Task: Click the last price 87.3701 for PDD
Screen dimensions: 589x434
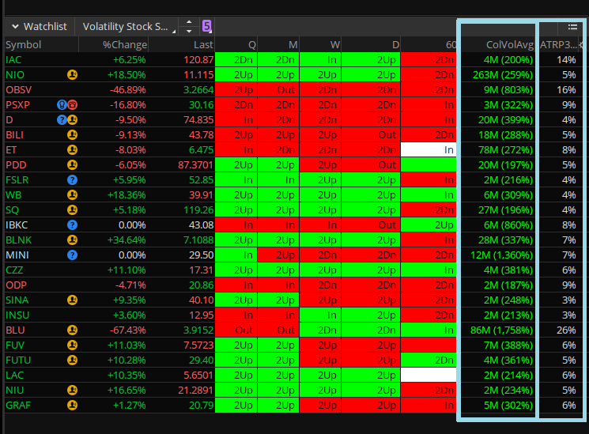Action: tap(195, 165)
